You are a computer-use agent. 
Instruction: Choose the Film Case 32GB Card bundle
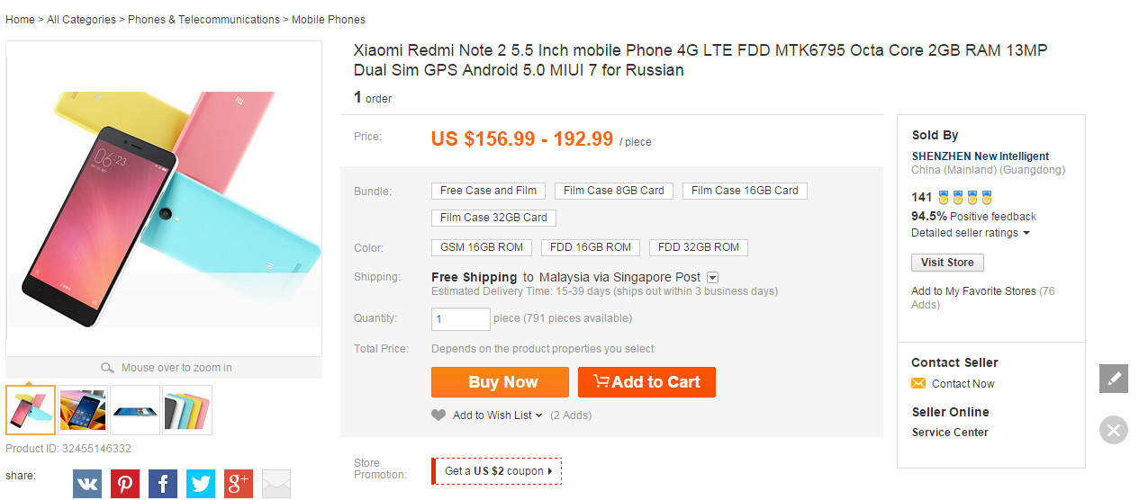pos(493,218)
